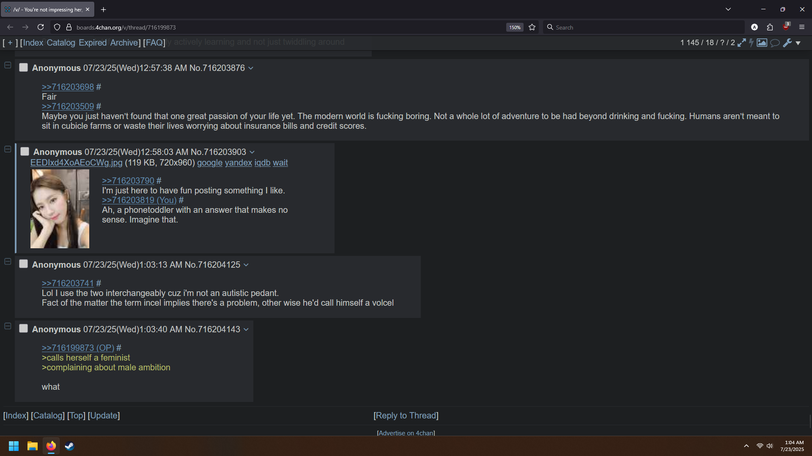
Task: Reload the 4chan thread page
Action: tap(41, 27)
